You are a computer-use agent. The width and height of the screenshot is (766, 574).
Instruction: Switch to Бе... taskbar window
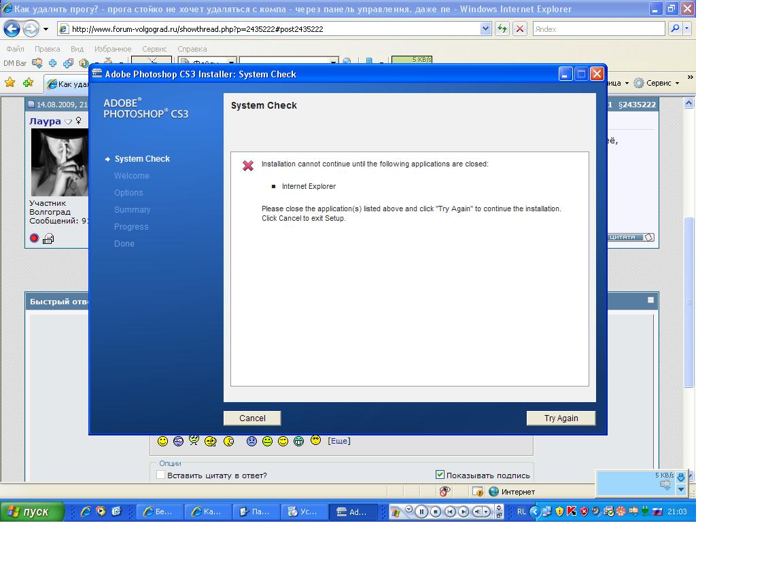coord(159,512)
